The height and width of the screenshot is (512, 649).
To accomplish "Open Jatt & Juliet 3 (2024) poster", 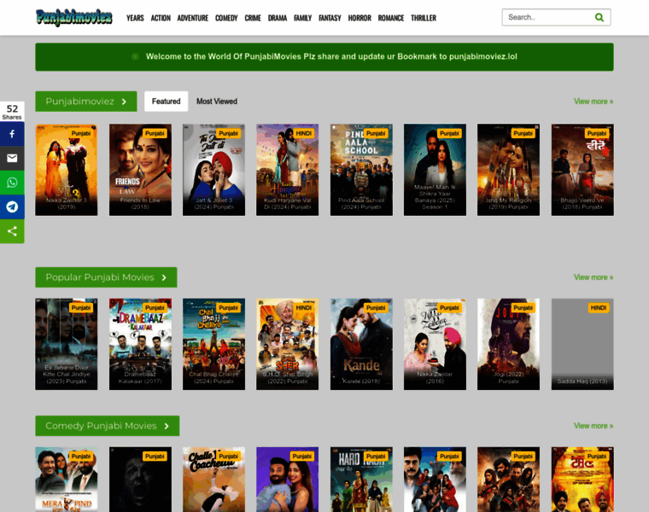I will pyautogui.click(x=214, y=170).
